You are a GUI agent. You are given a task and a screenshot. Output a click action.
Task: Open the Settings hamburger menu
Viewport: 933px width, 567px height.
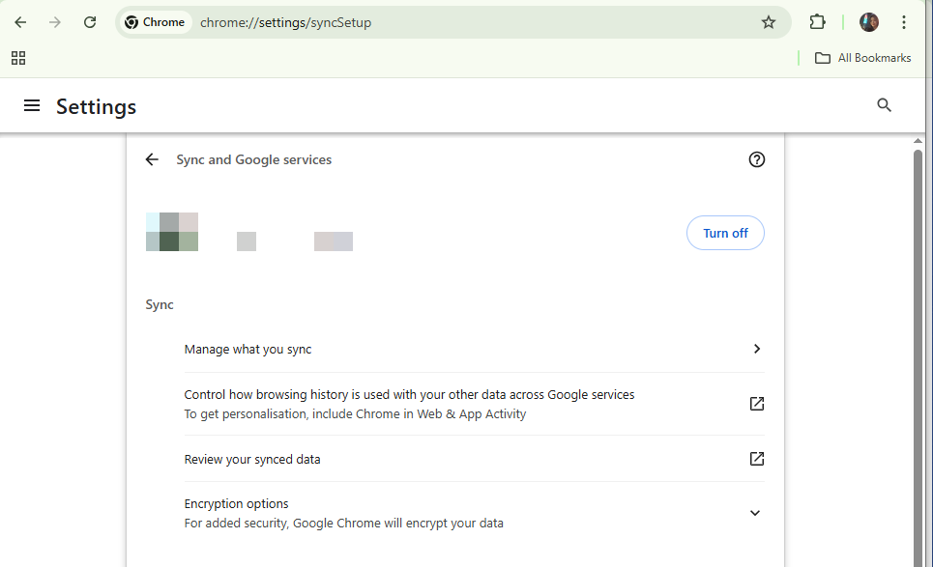[32, 105]
